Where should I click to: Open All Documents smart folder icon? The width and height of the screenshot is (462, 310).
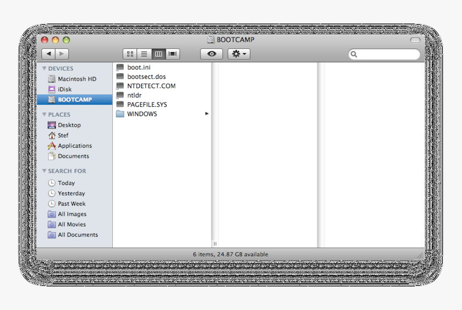pos(52,235)
